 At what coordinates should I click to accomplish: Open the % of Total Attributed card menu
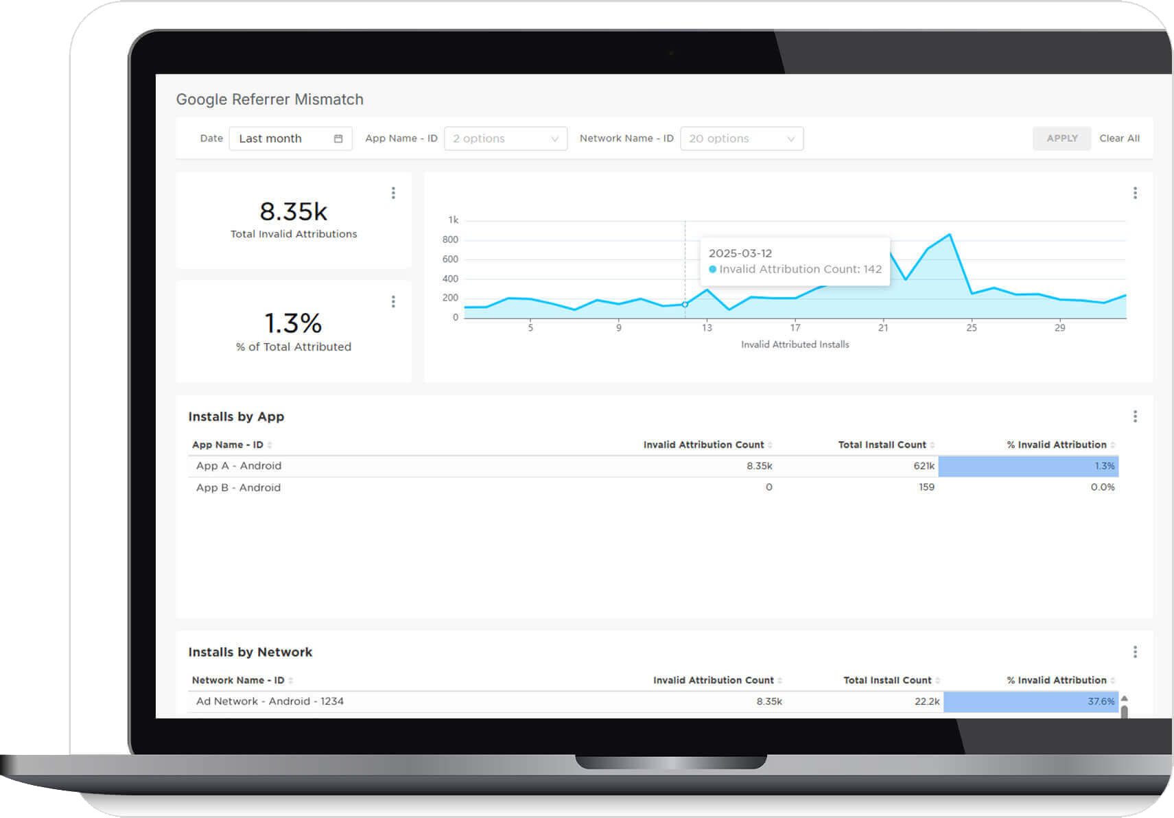(393, 302)
